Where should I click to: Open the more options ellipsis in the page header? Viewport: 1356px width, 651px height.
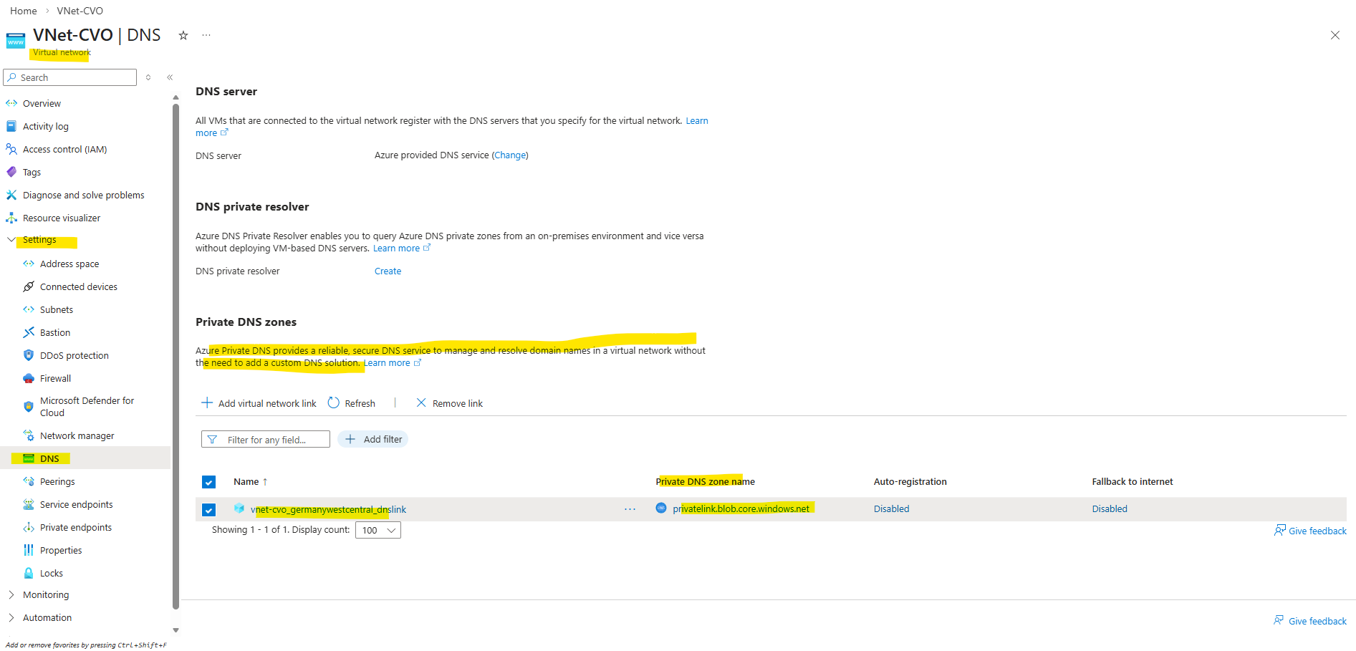pos(206,35)
